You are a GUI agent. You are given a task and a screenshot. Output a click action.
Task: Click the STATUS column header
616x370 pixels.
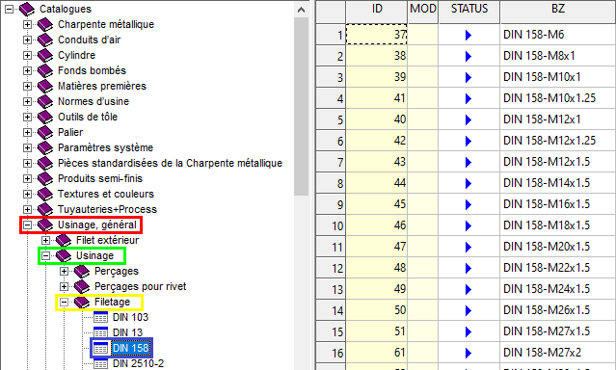pyautogui.click(x=469, y=12)
